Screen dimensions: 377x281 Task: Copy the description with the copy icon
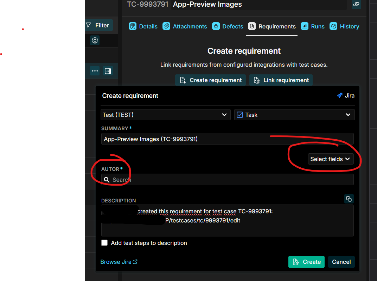pos(349,199)
